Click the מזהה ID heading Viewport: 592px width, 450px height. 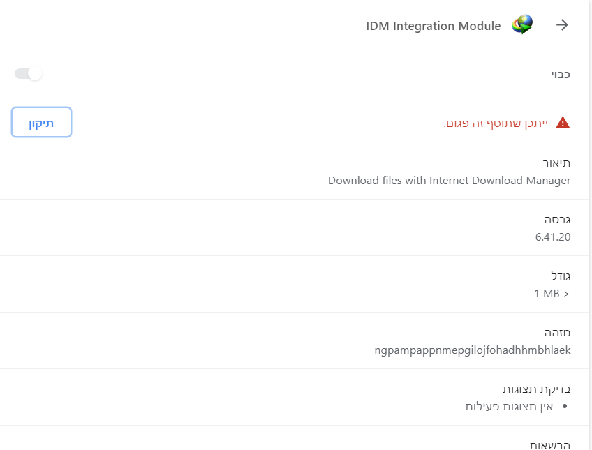[558, 332]
